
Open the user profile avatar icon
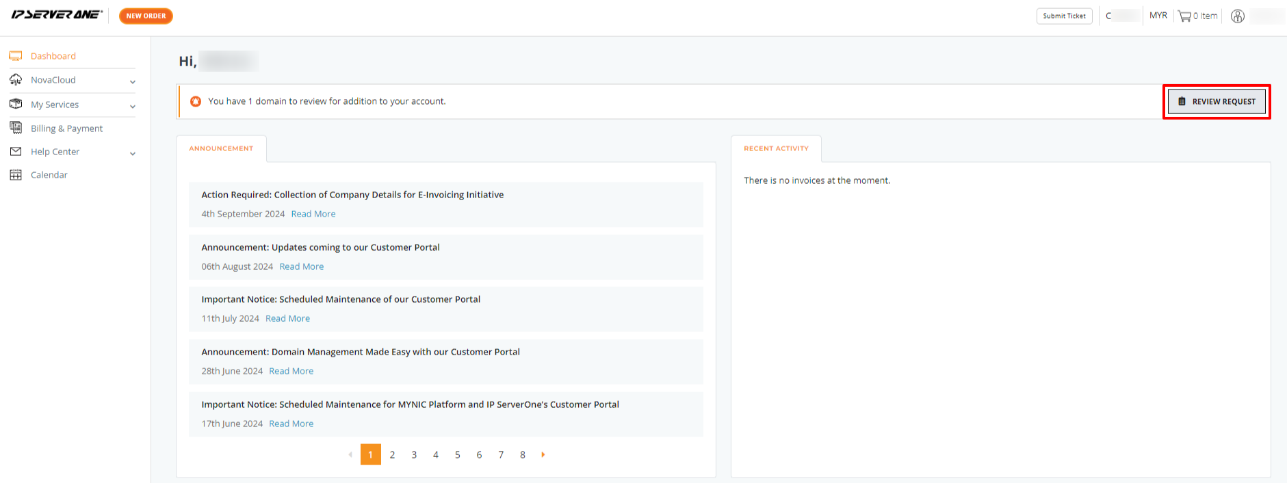coord(1238,16)
